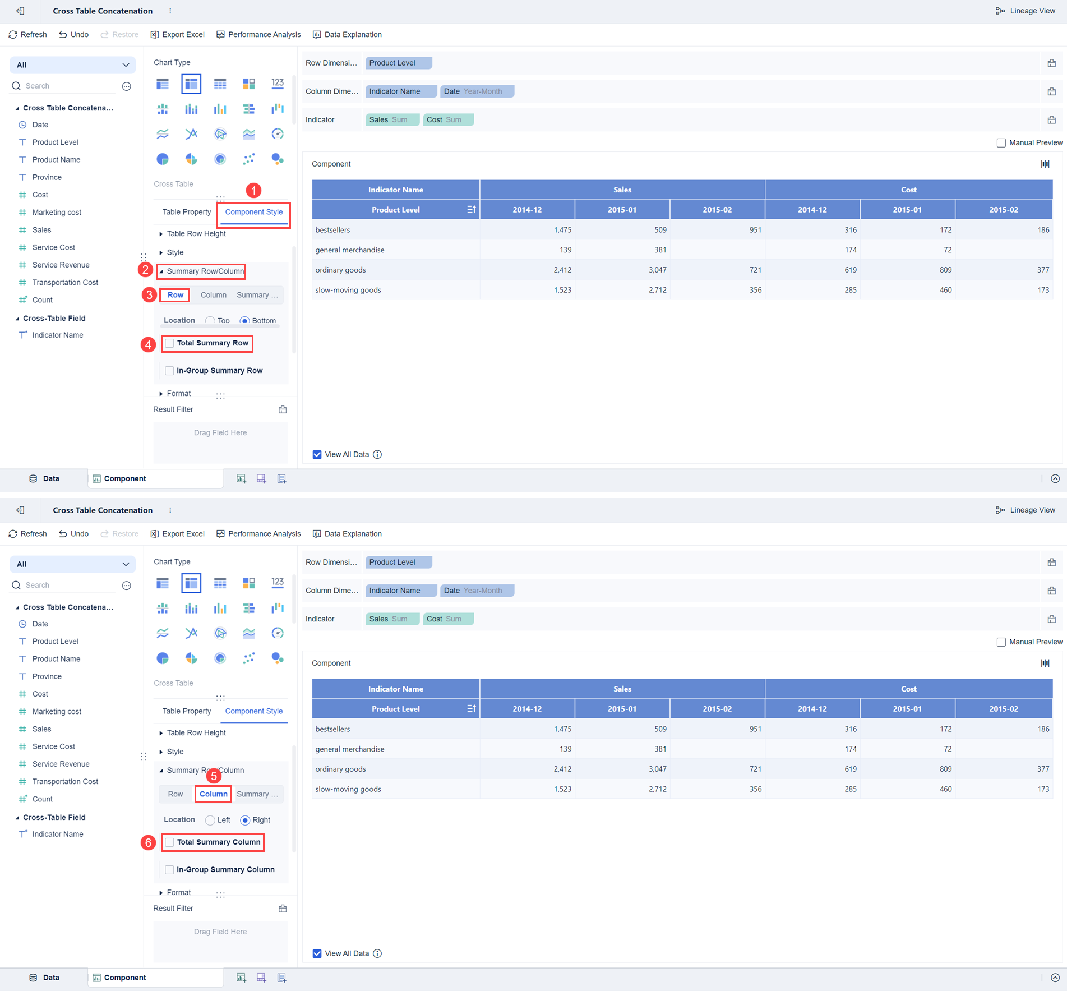The height and width of the screenshot is (991, 1067).
Task: Check the Manual Preview option
Action: coord(1001,142)
